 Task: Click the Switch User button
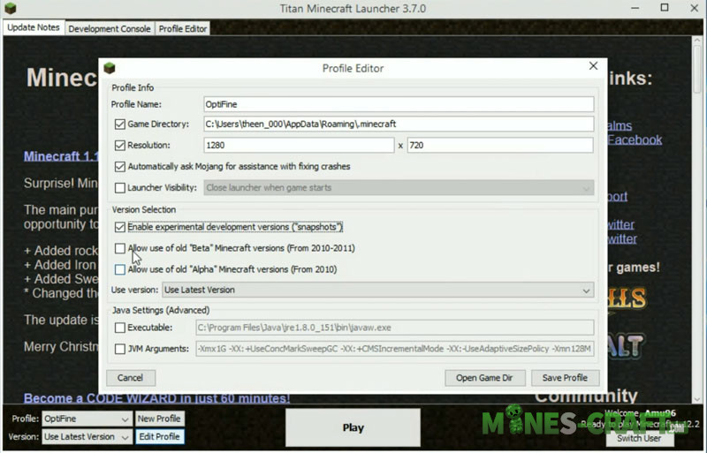click(639, 438)
